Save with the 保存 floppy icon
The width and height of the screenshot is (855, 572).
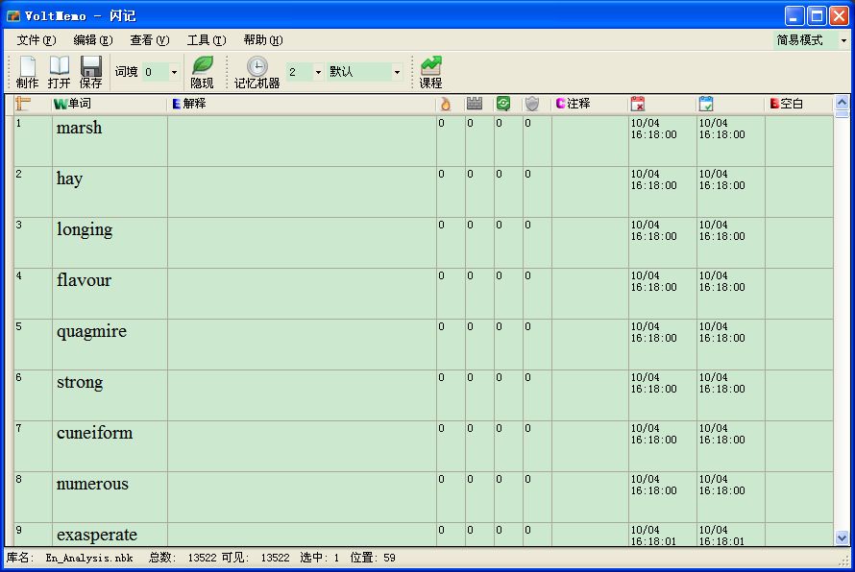point(90,72)
